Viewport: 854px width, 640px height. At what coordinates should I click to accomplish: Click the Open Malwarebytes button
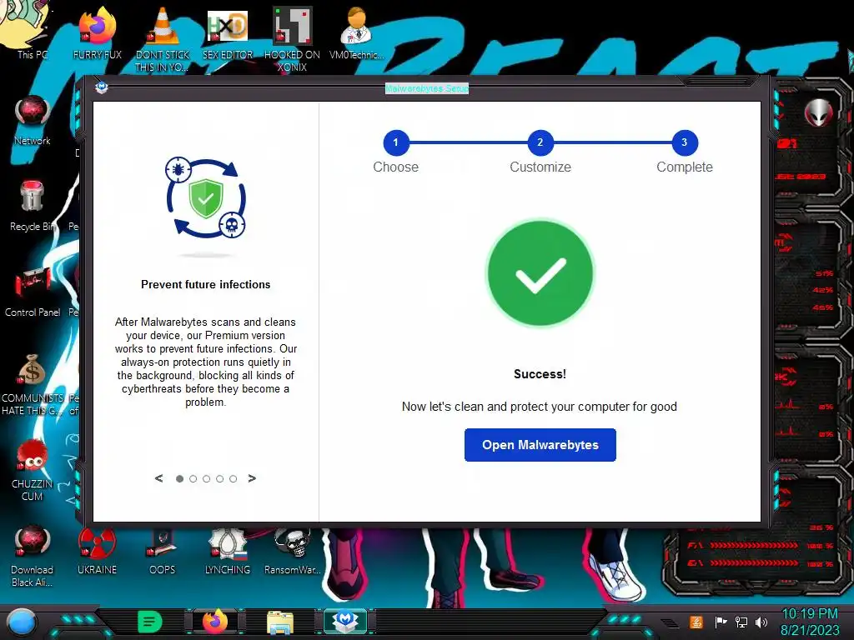tap(540, 445)
